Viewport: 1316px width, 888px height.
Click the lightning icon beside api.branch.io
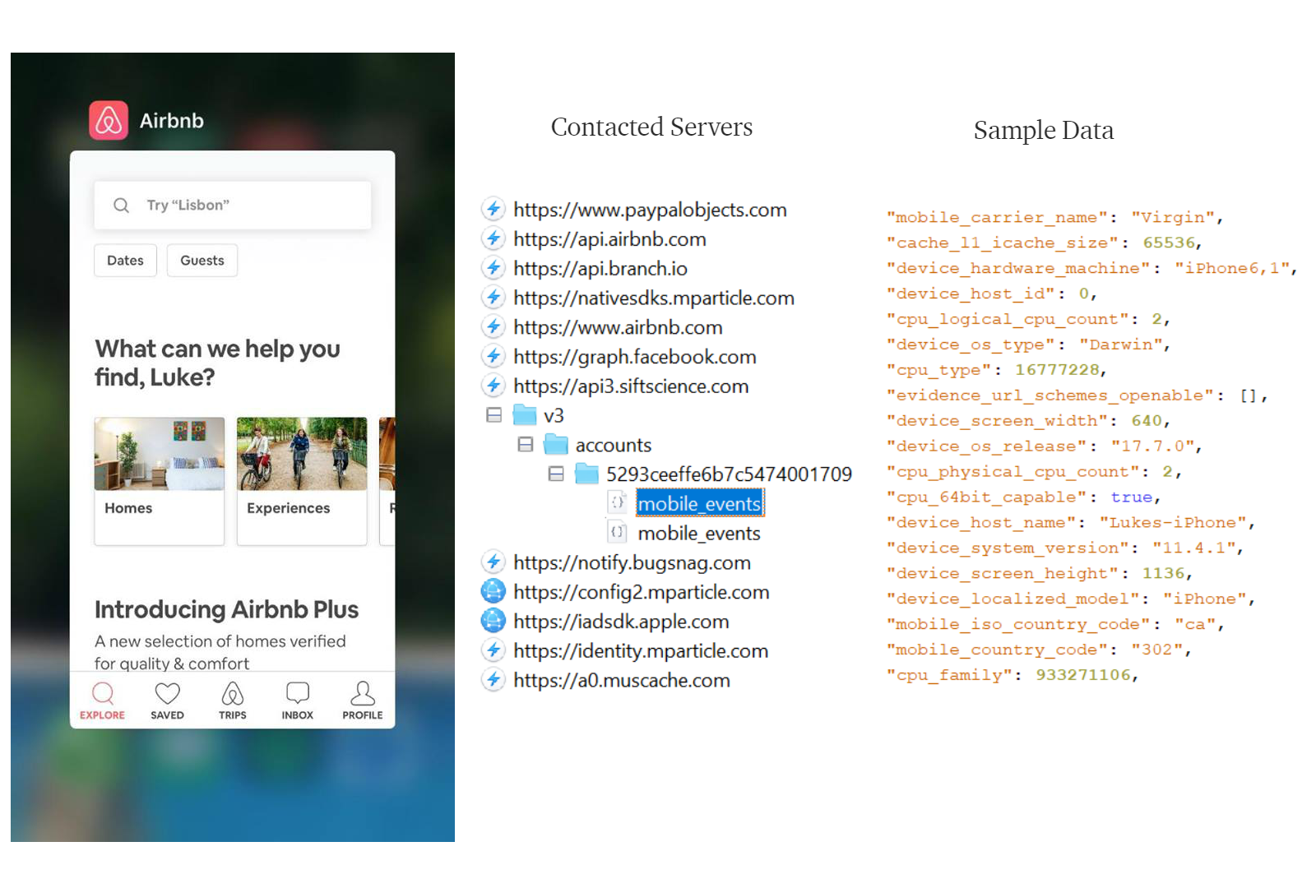pos(493,268)
